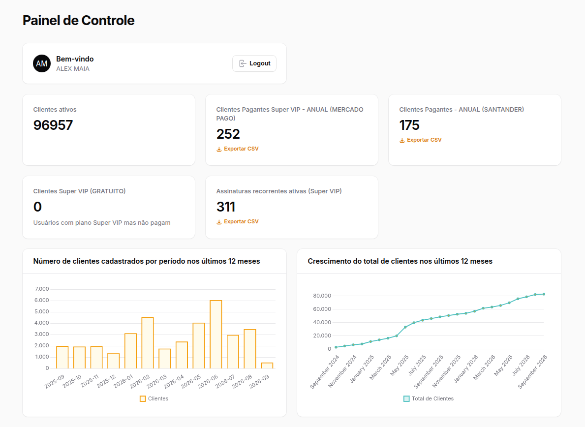This screenshot has height=427, width=585.
Task: Click the 'Clientes ativos' card label
Action: [x=55, y=110]
